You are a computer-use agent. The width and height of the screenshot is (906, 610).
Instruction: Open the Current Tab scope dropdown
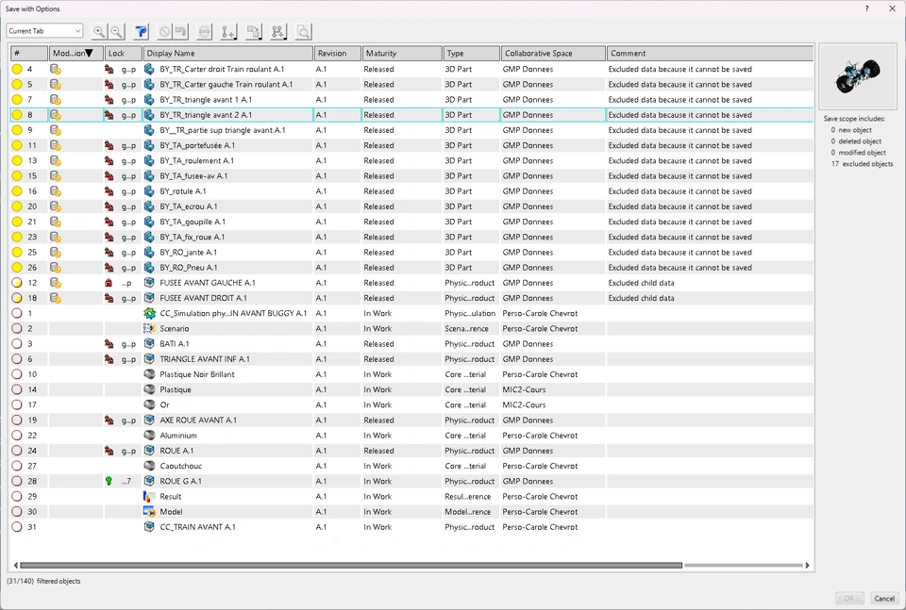44,30
